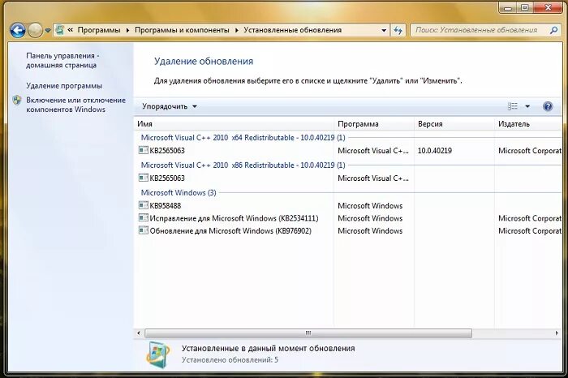This screenshot has height=378, width=568.
Task: Close the Installed Updates window
Action: (548, 7)
